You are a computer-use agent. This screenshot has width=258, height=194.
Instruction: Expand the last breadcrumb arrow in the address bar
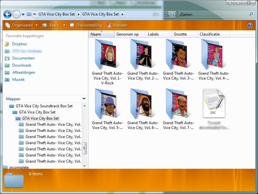pos(123,14)
